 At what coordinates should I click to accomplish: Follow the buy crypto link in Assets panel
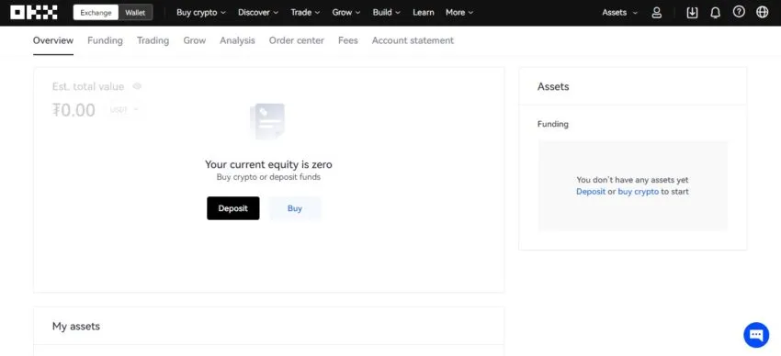pyautogui.click(x=638, y=192)
